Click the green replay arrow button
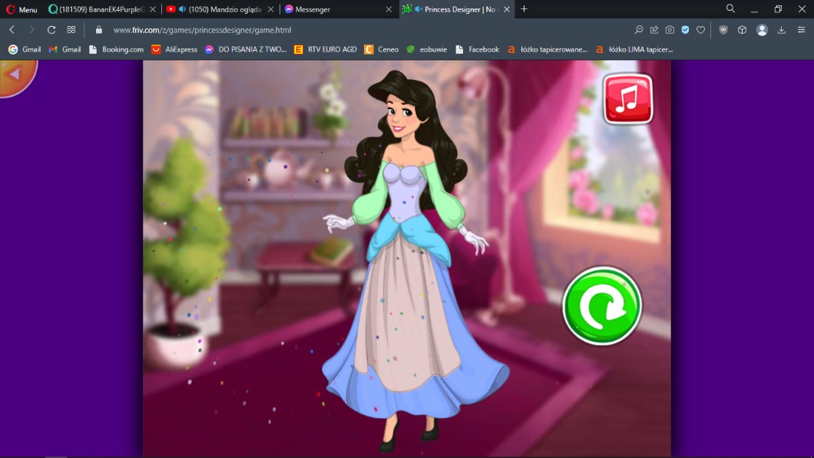 coord(602,306)
